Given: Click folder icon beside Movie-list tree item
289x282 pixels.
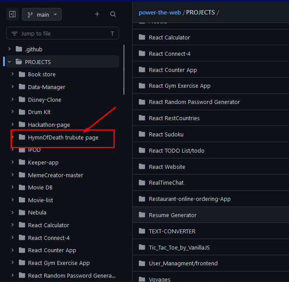Looking at the screenshot, I should (22, 200).
